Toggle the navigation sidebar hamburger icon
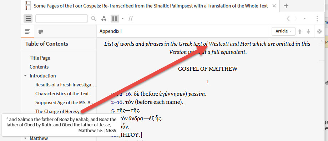 28,19
